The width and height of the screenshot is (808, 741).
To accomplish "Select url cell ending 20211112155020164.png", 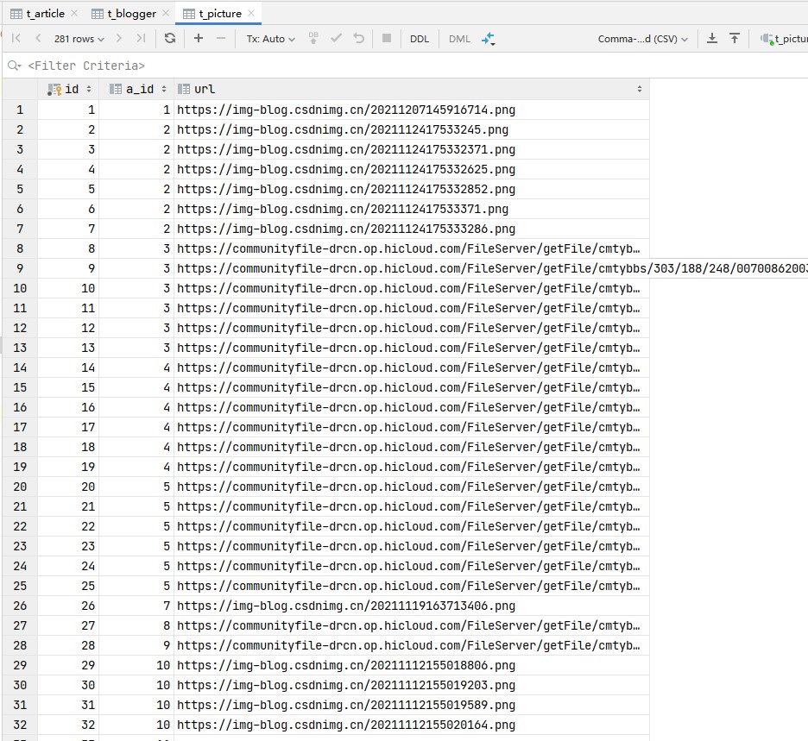I will click(x=411, y=725).
